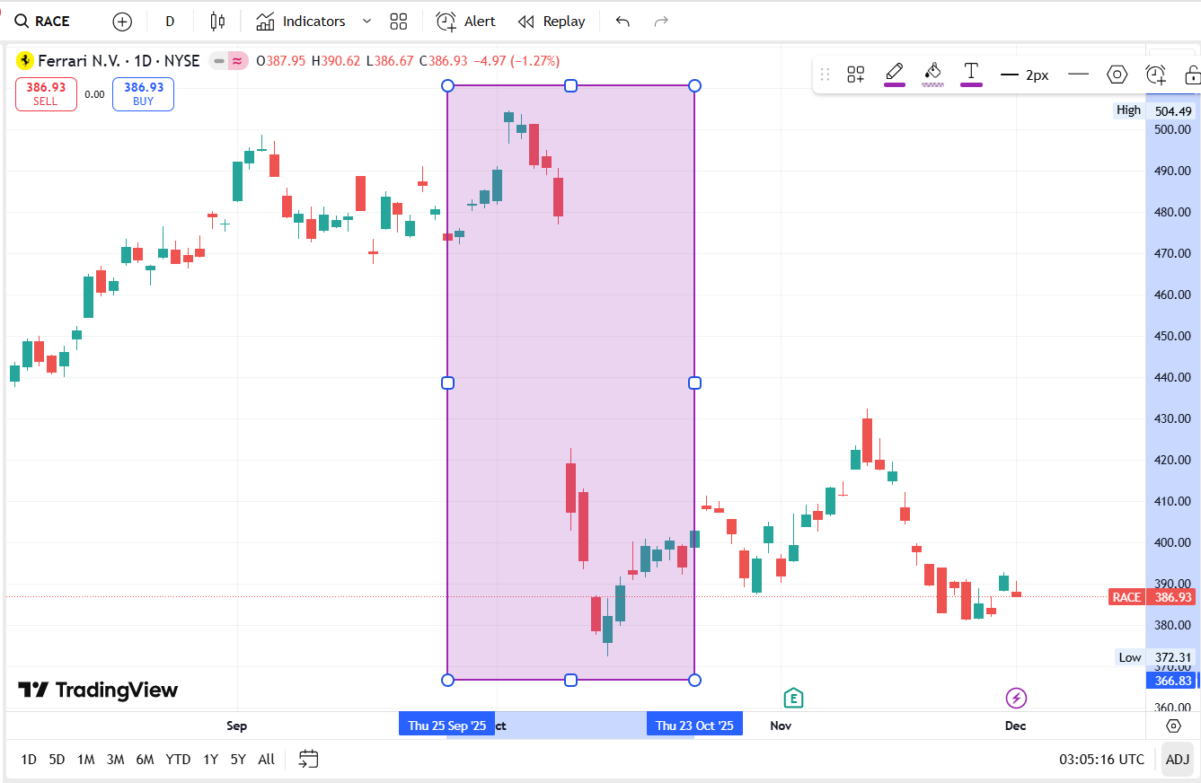Open the text color T tool
This screenshot has height=783, width=1201.
pos(971,74)
